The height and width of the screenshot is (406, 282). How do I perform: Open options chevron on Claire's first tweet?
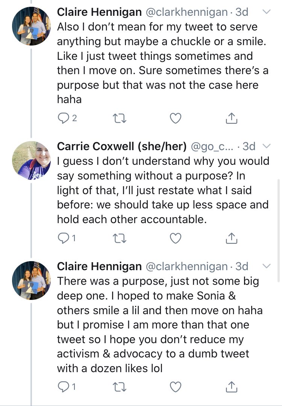266,12
